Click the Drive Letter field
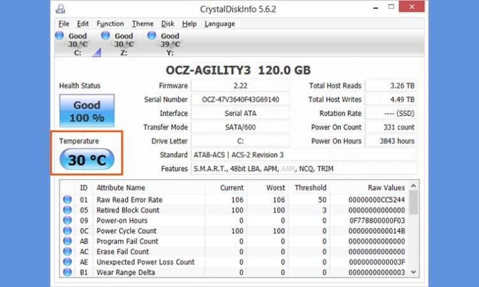Viewport: 479px width, 287px height. click(240, 141)
